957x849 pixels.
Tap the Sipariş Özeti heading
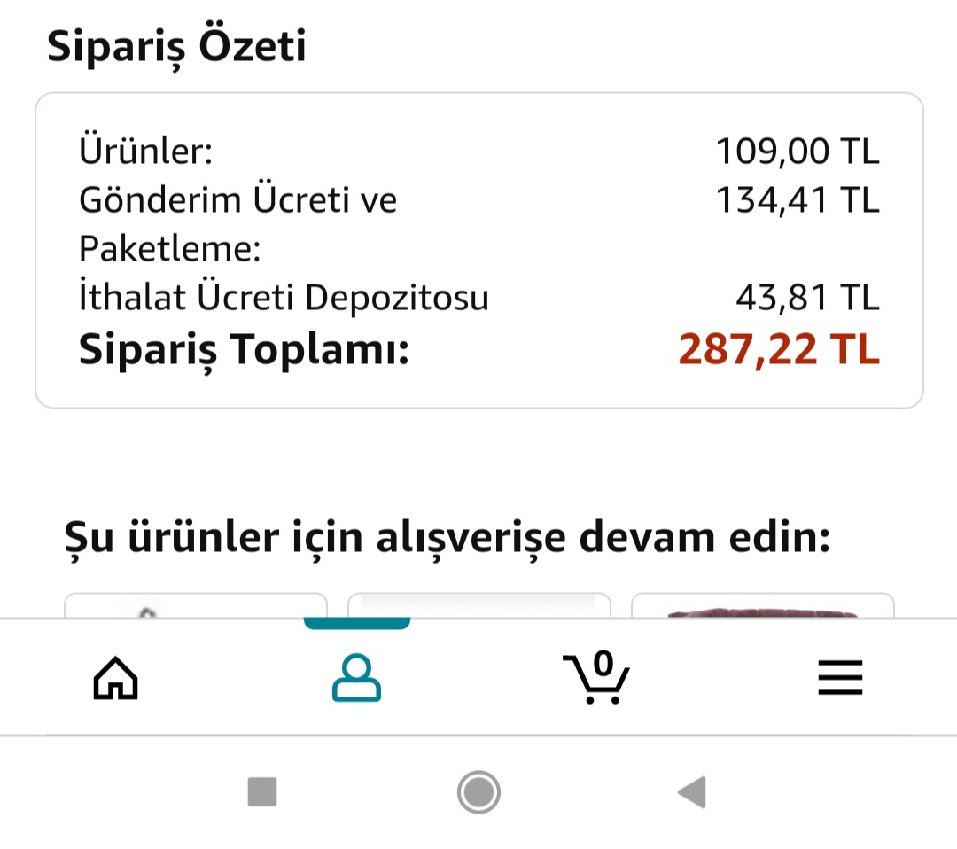point(176,46)
